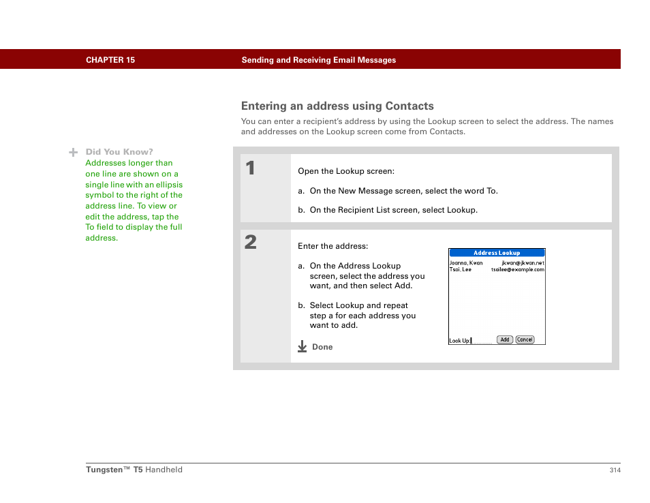
Task: Click the text 'Open the Lookup screen:'
Action: click(x=346, y=171)
